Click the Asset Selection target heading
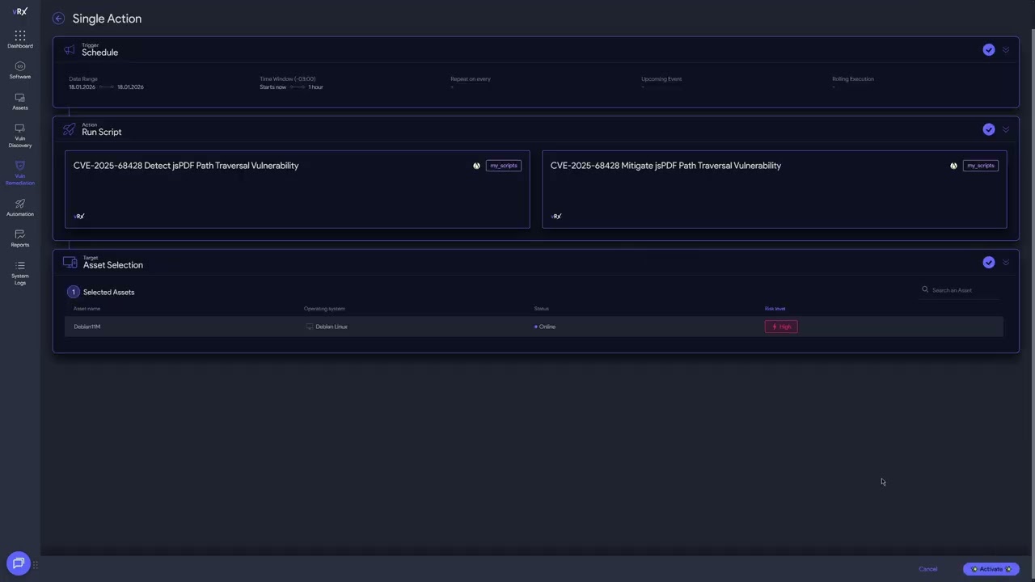The width and height of the screenshot is (1035, 582). point(112,265)
